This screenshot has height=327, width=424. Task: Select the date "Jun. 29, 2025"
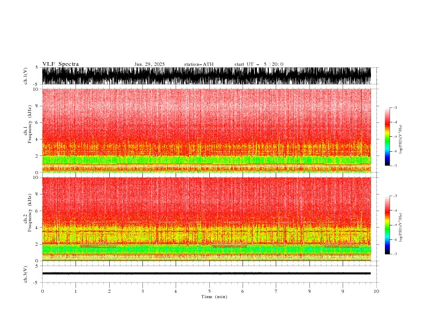(x=149, y=64)
